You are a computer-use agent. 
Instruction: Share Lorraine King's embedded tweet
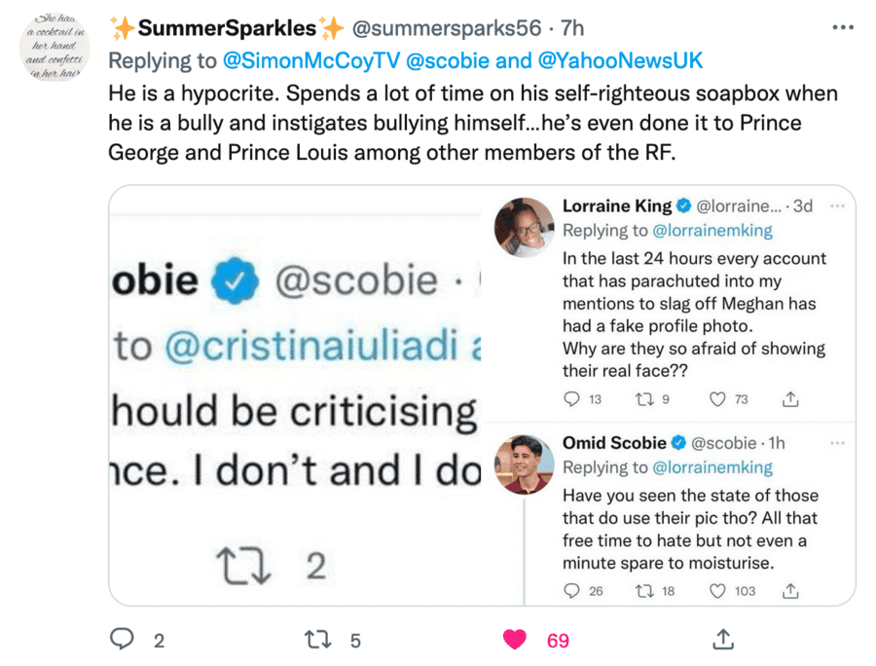click(791, 398)
